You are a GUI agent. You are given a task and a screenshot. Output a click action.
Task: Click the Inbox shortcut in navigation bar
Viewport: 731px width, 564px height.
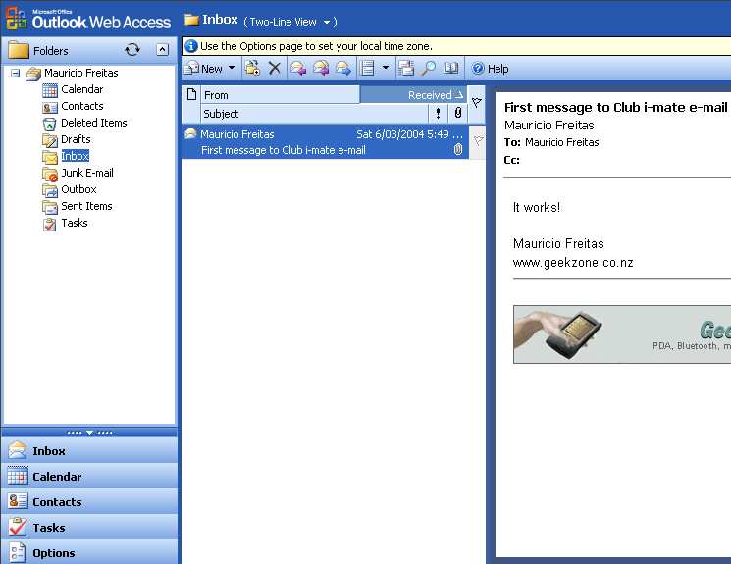pyautogui.click(x=89, y=451)
